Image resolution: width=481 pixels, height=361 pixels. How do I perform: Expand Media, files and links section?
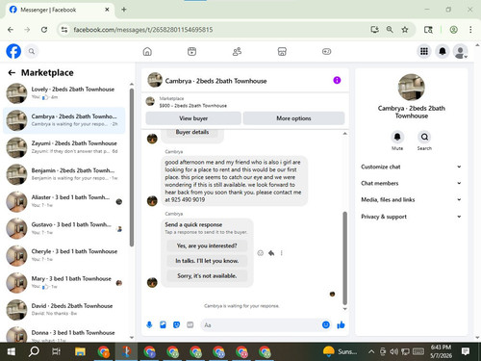click(411, 199)
